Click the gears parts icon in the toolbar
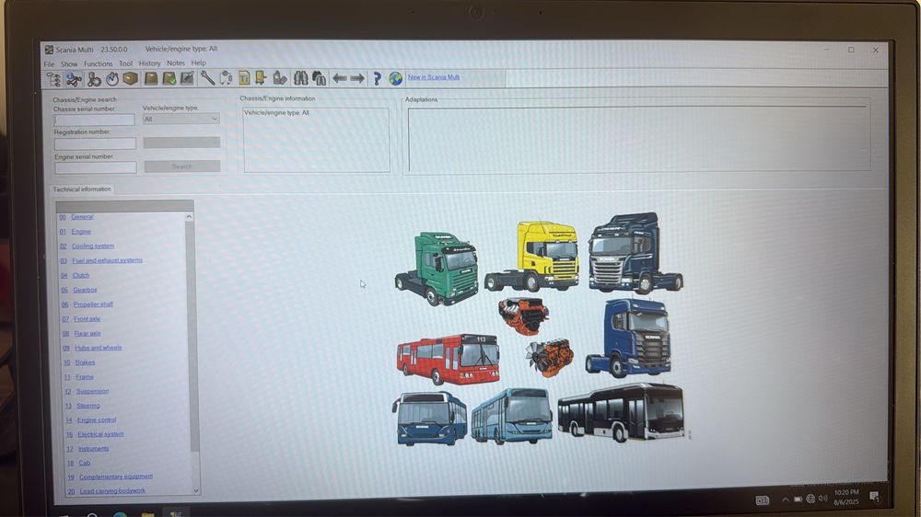 (94, 78)
